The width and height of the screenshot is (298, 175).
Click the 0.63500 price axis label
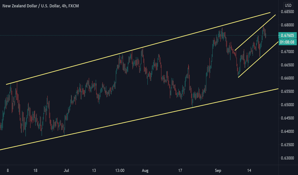[287, 145]
